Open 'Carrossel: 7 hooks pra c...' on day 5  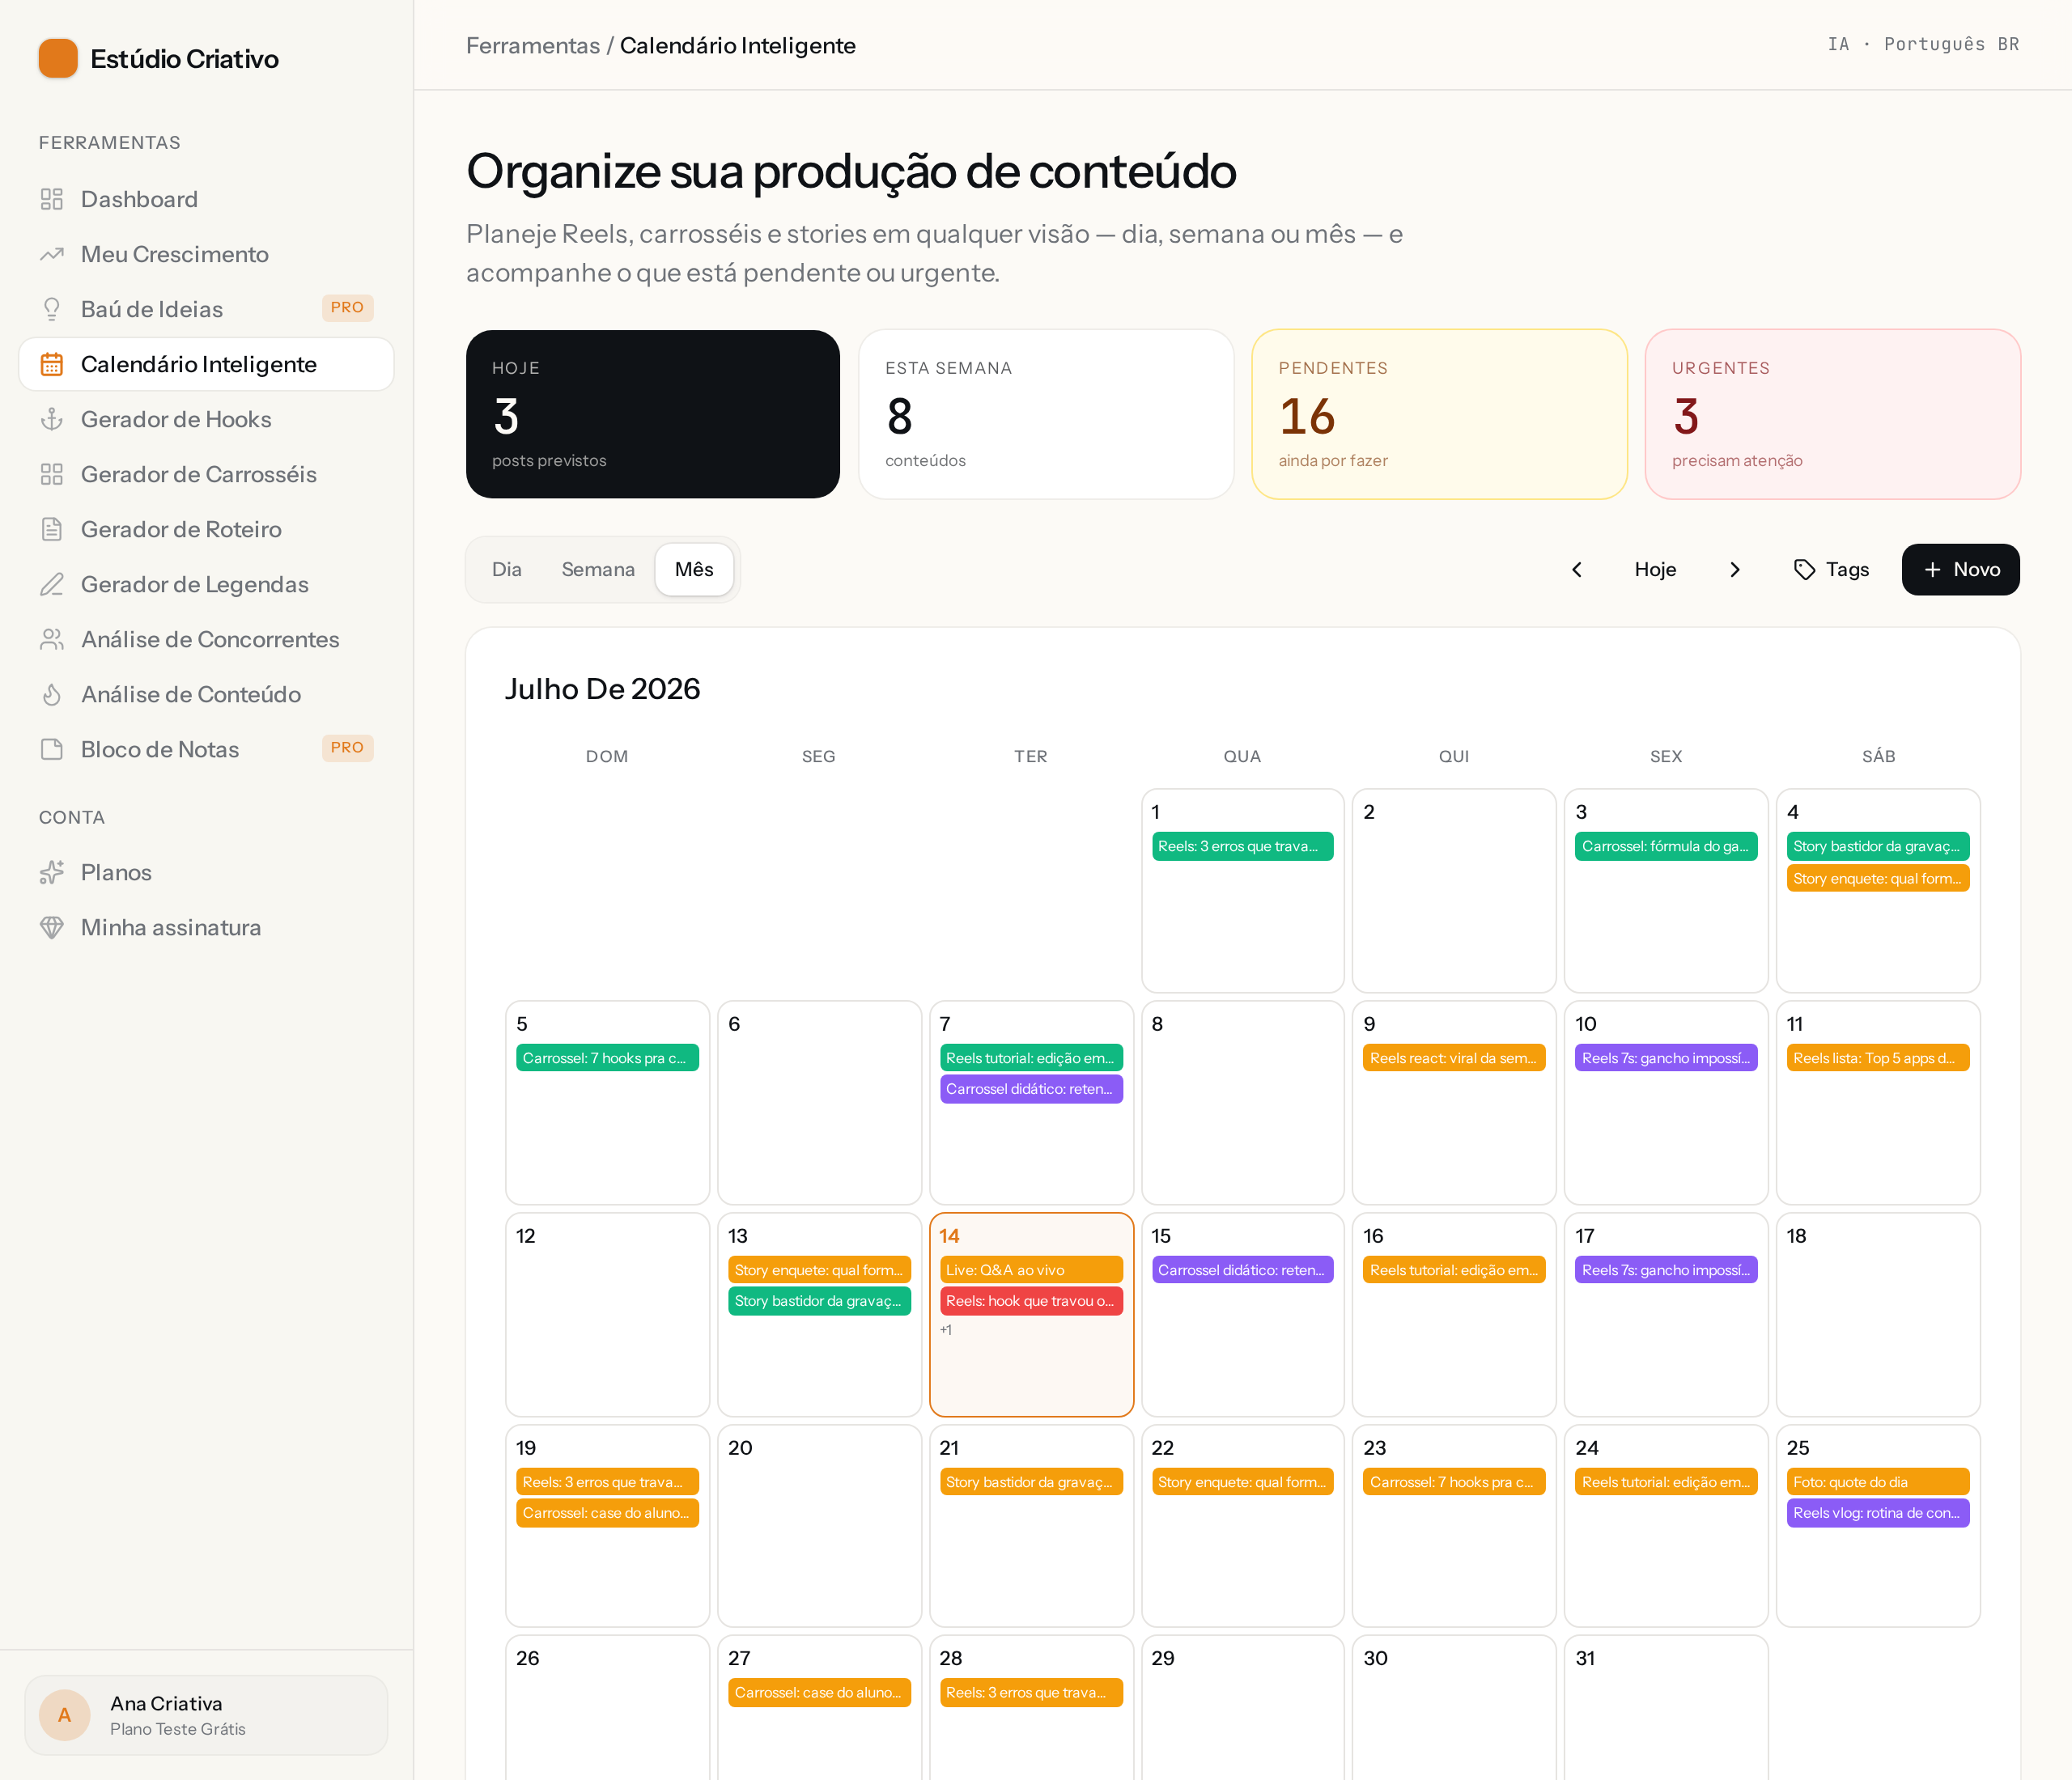[x=607, y=1058]
